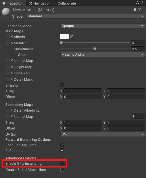Click the Rendering Mode label
Image resolution: width=146 pixels, height=178 pixels.
[18, 26]
